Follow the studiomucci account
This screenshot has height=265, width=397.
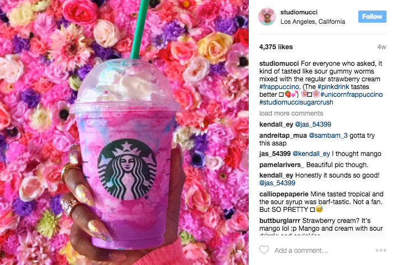point(372,17)
